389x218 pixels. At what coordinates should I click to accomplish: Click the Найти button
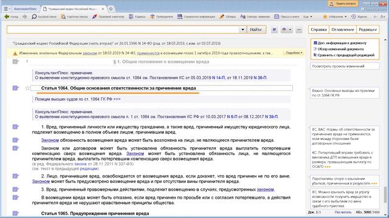pos(256,30)
